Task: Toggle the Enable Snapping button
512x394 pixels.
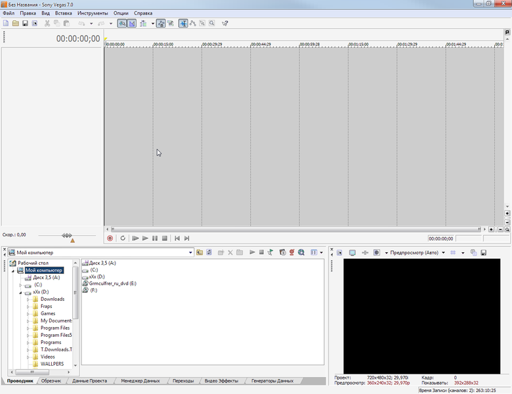Action: [122, 24]
